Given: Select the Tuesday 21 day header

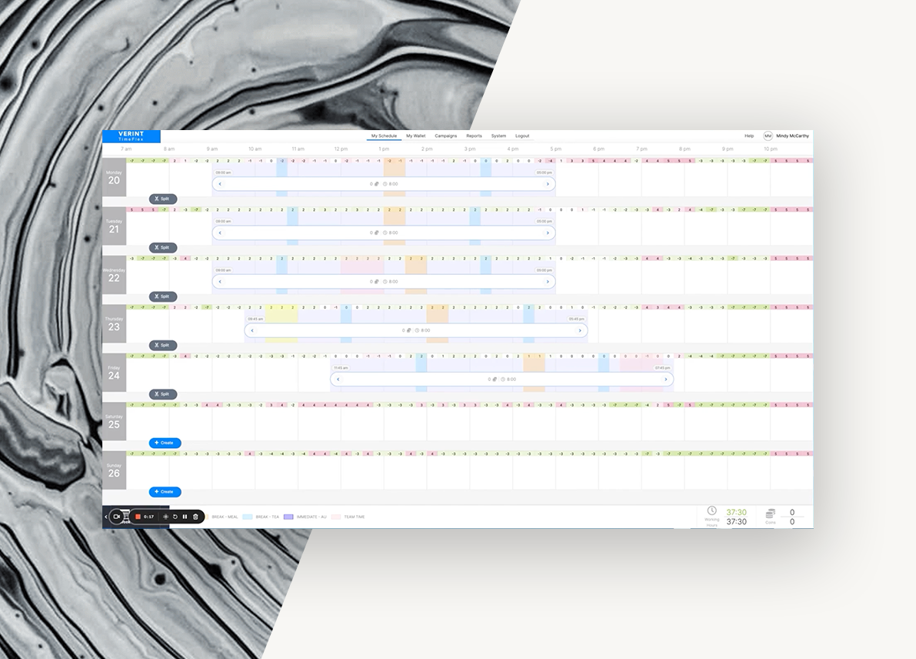Looking at the screenshot, I should tap(114, 226).
